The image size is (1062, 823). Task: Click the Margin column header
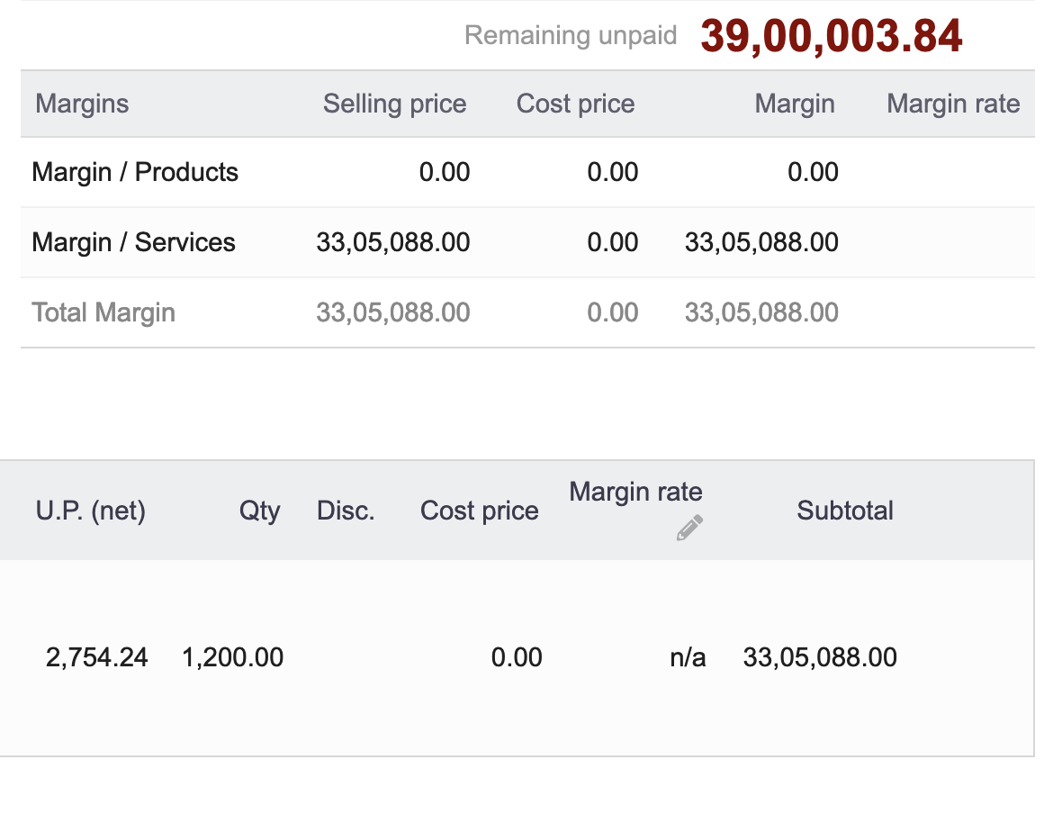coord(795,104)
